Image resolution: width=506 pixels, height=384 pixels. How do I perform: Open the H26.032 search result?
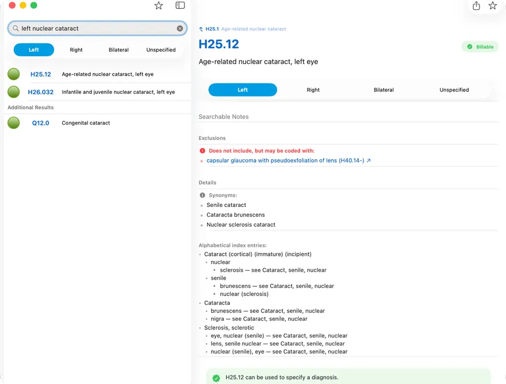click(x=97, y=92)
